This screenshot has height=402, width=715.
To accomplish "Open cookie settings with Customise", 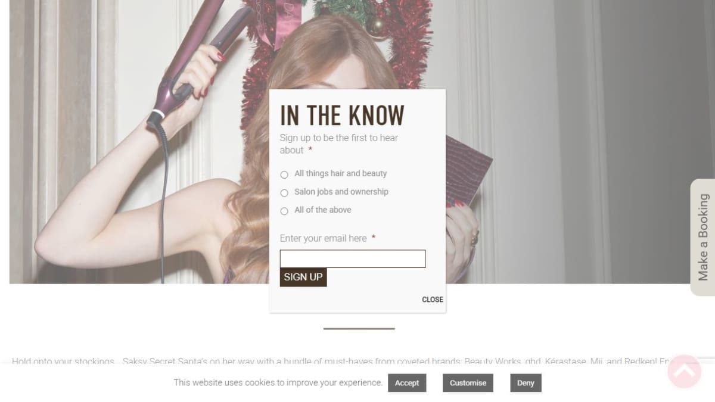I will 468,383.
